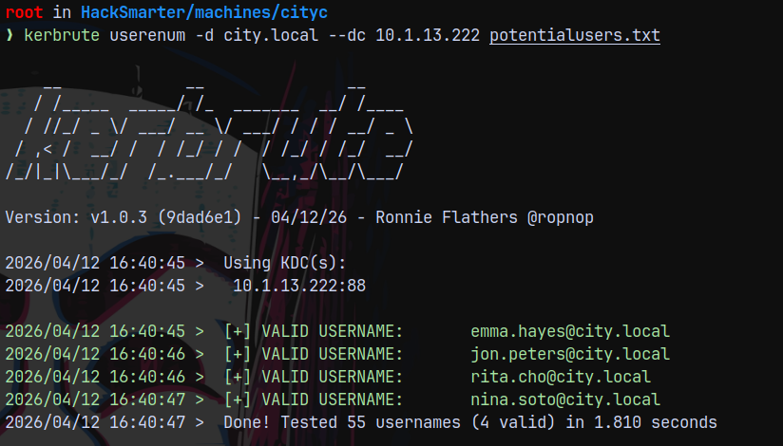Click the underlined potentialusers.txt file name
This screenshot has height=446, width=783.
[575, 36]
